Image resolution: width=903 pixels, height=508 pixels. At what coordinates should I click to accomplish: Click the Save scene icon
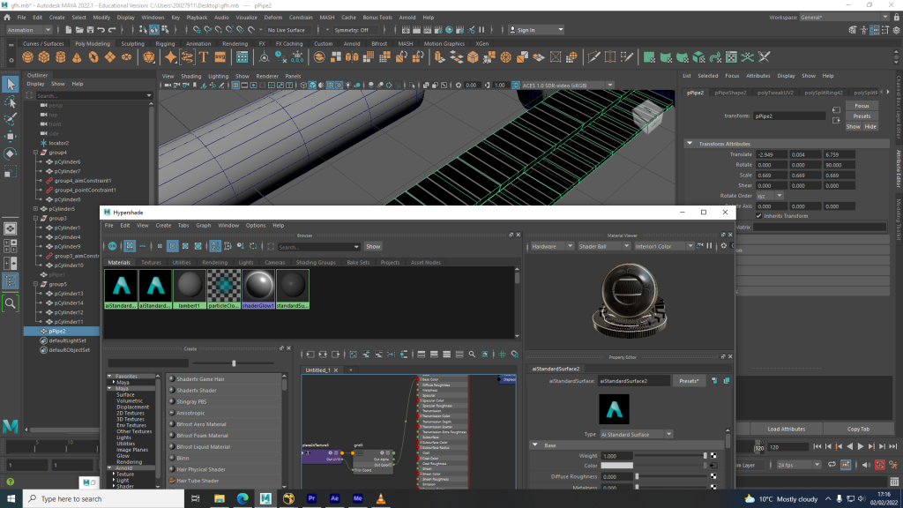(x=91, y=30)
